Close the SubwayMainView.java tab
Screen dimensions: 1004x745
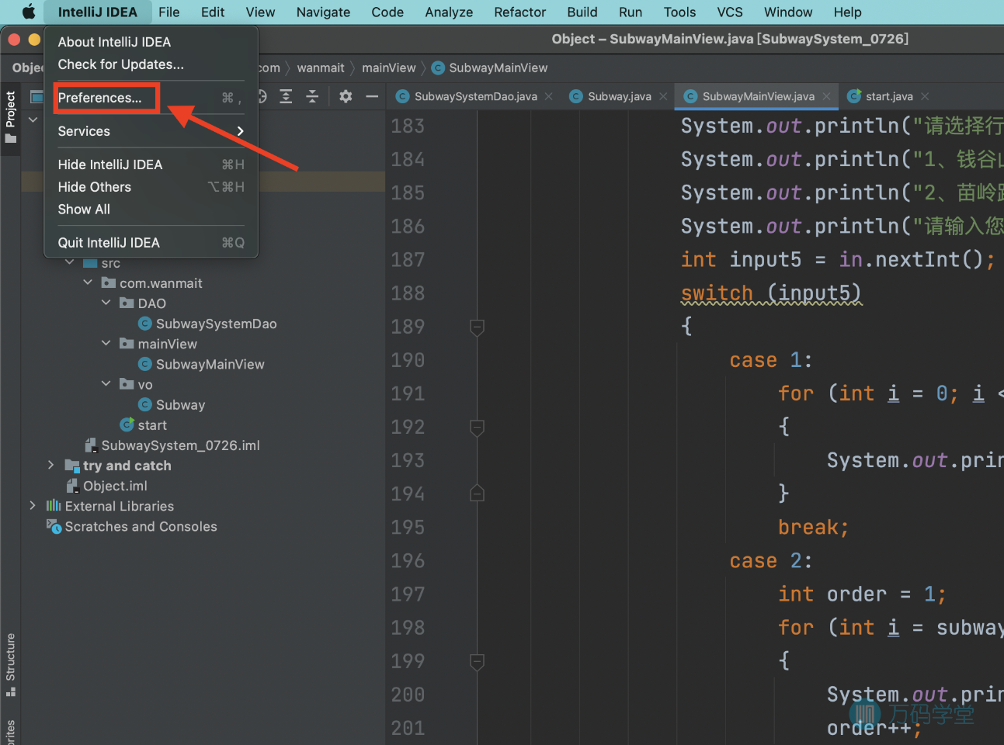(x=826, y=96)
